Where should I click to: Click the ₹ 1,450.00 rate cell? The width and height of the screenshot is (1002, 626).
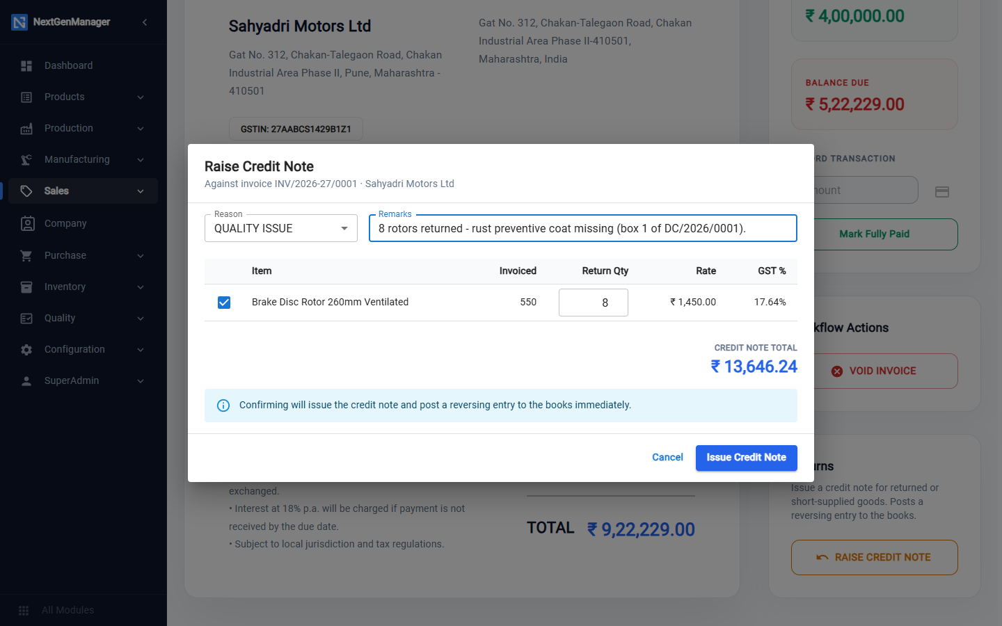point(692,302)
